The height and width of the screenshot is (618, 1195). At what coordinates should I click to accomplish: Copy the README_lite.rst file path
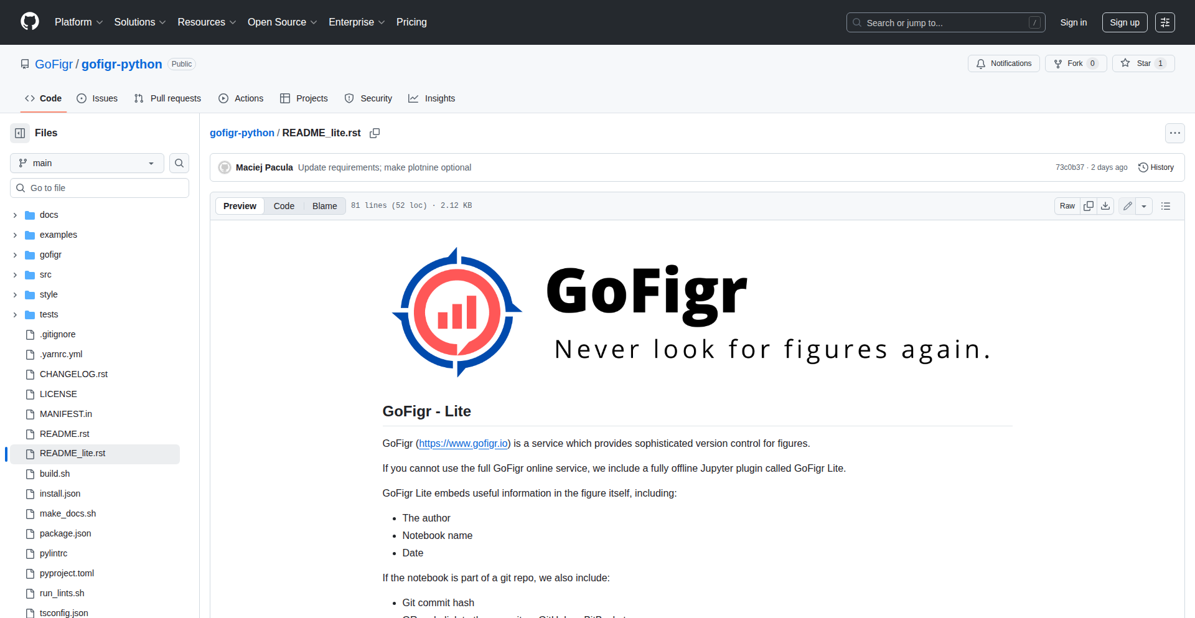point(375,133)
